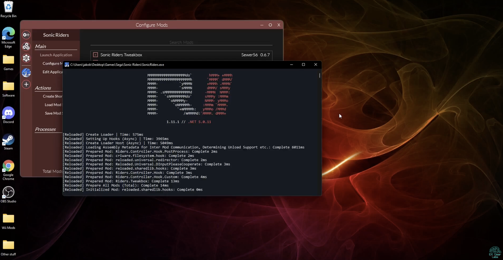Close the SonicRiders.exe console window
Viewport: 503px width, 260px height.
pos(316,65)
